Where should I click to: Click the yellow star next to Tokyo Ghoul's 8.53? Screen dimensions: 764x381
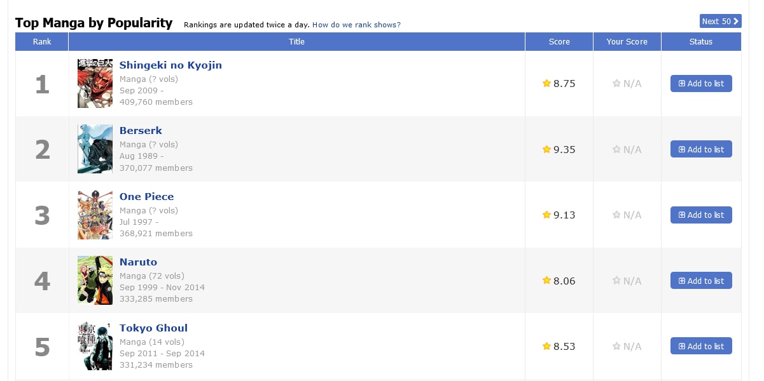[546, 346]
